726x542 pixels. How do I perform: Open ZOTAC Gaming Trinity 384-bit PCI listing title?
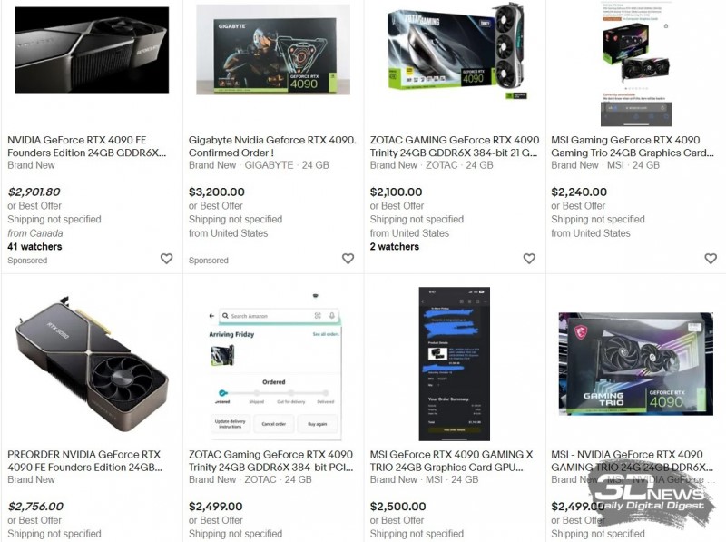click(x=270, y=461)
